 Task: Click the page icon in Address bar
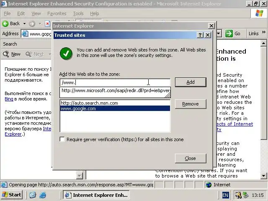tap(25, 33)
